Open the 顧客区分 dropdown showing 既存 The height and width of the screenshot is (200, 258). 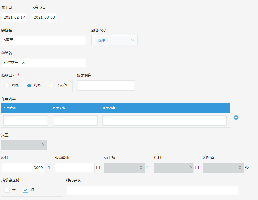point(114,40)
